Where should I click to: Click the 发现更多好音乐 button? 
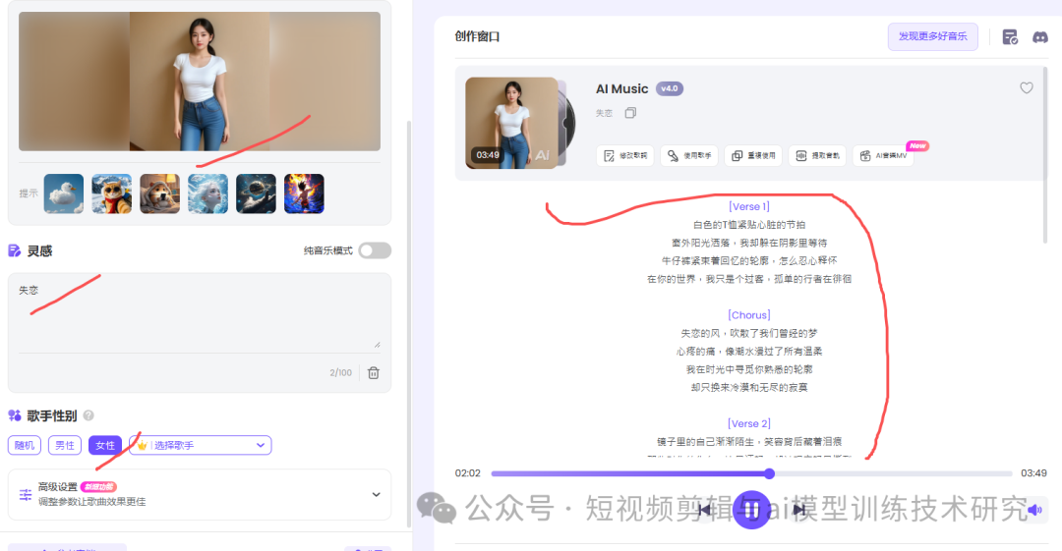tap(932, 36)
